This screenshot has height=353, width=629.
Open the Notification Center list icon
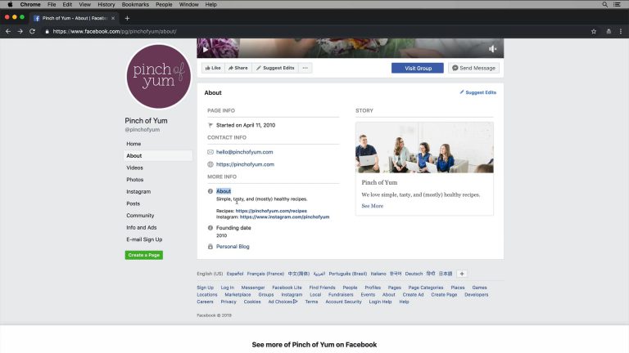pos(617,4)
